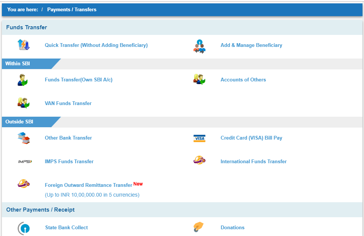Go to State Bank Collect link

(66, 228)
